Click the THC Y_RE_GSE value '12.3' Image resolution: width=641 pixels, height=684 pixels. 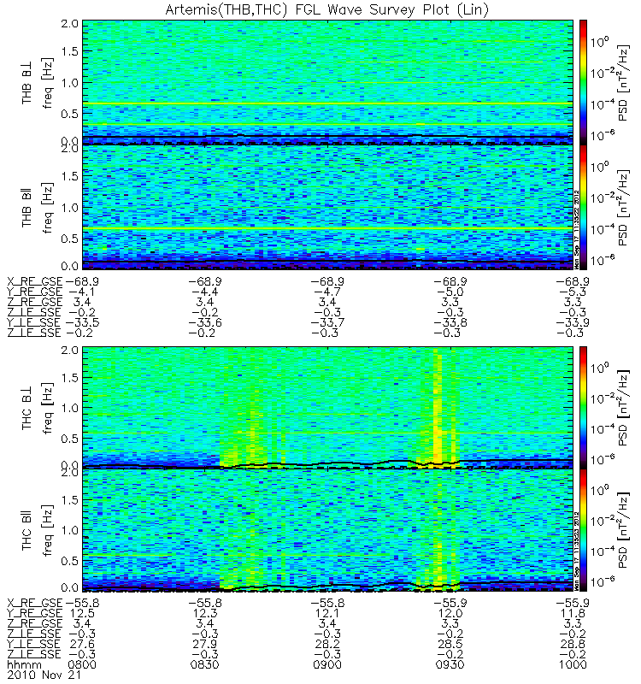click(205, 613)
